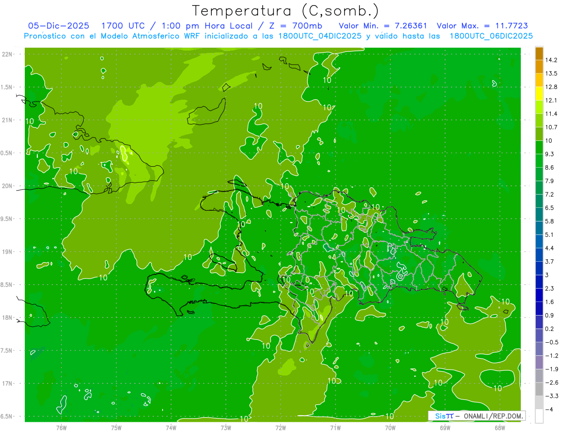Click the "76W" longitude axis label

click(x=61, y=427)
